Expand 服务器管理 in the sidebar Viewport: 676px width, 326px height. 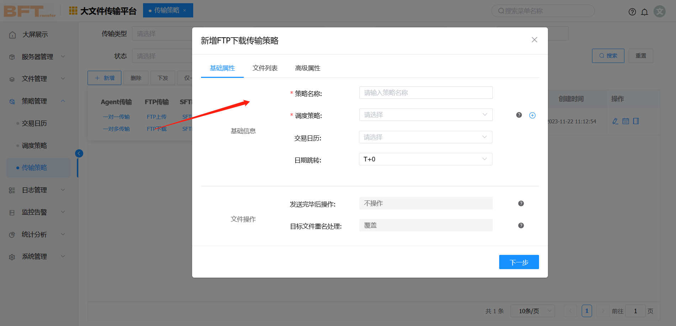(x=37, y=57)
